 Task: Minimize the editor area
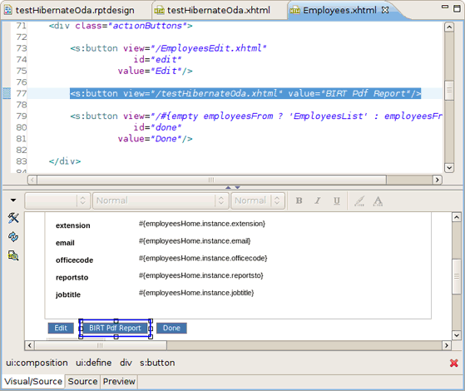pyautogui.click(x=445, y=7)
